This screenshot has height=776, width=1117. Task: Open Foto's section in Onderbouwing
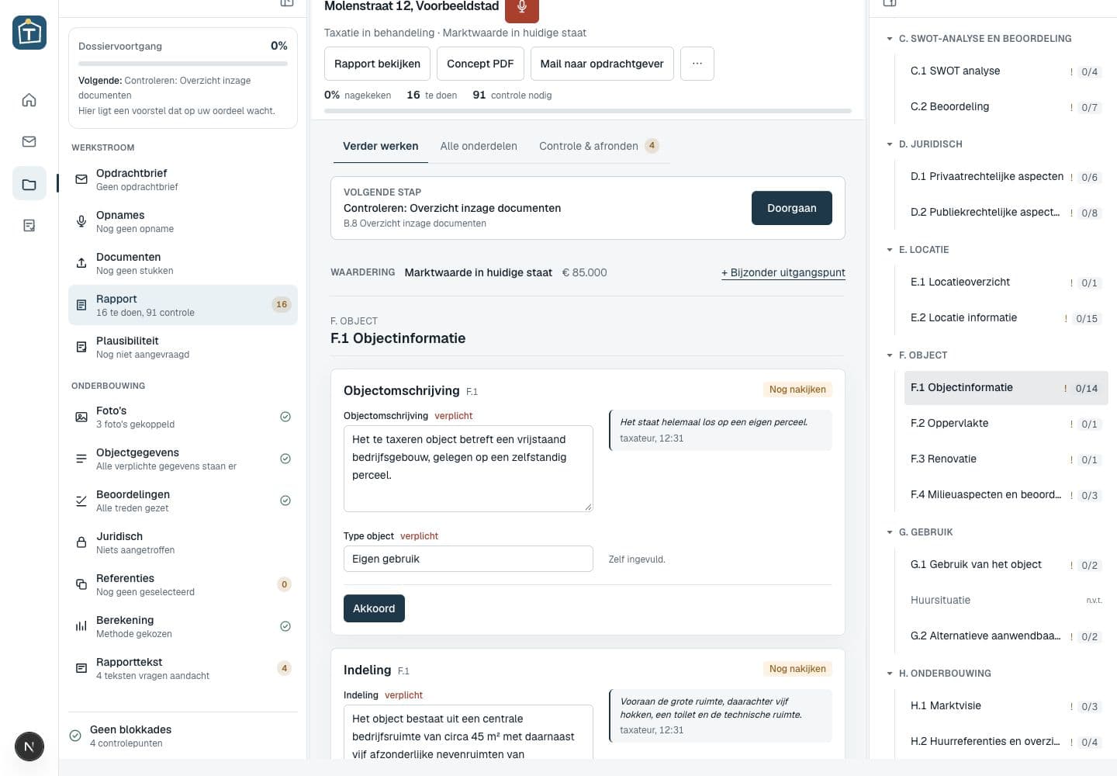pos(183,417)
